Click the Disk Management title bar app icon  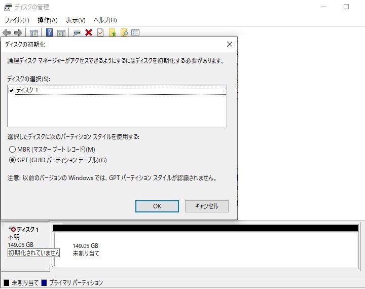(8, 7)
